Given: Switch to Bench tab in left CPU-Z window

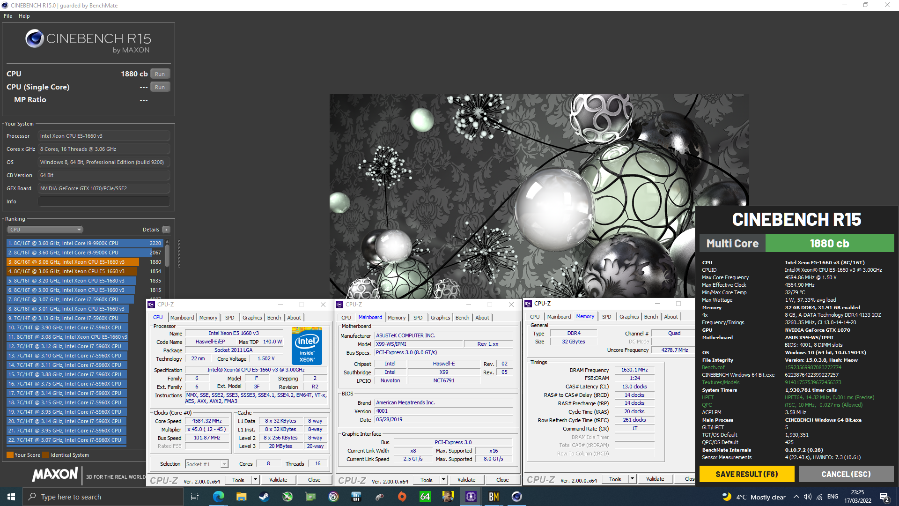Looking at the screenshot, I should [274, 318].
